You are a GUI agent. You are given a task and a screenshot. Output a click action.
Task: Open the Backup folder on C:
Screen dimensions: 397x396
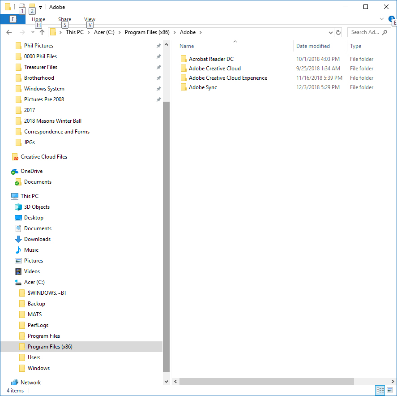point(36,304)
